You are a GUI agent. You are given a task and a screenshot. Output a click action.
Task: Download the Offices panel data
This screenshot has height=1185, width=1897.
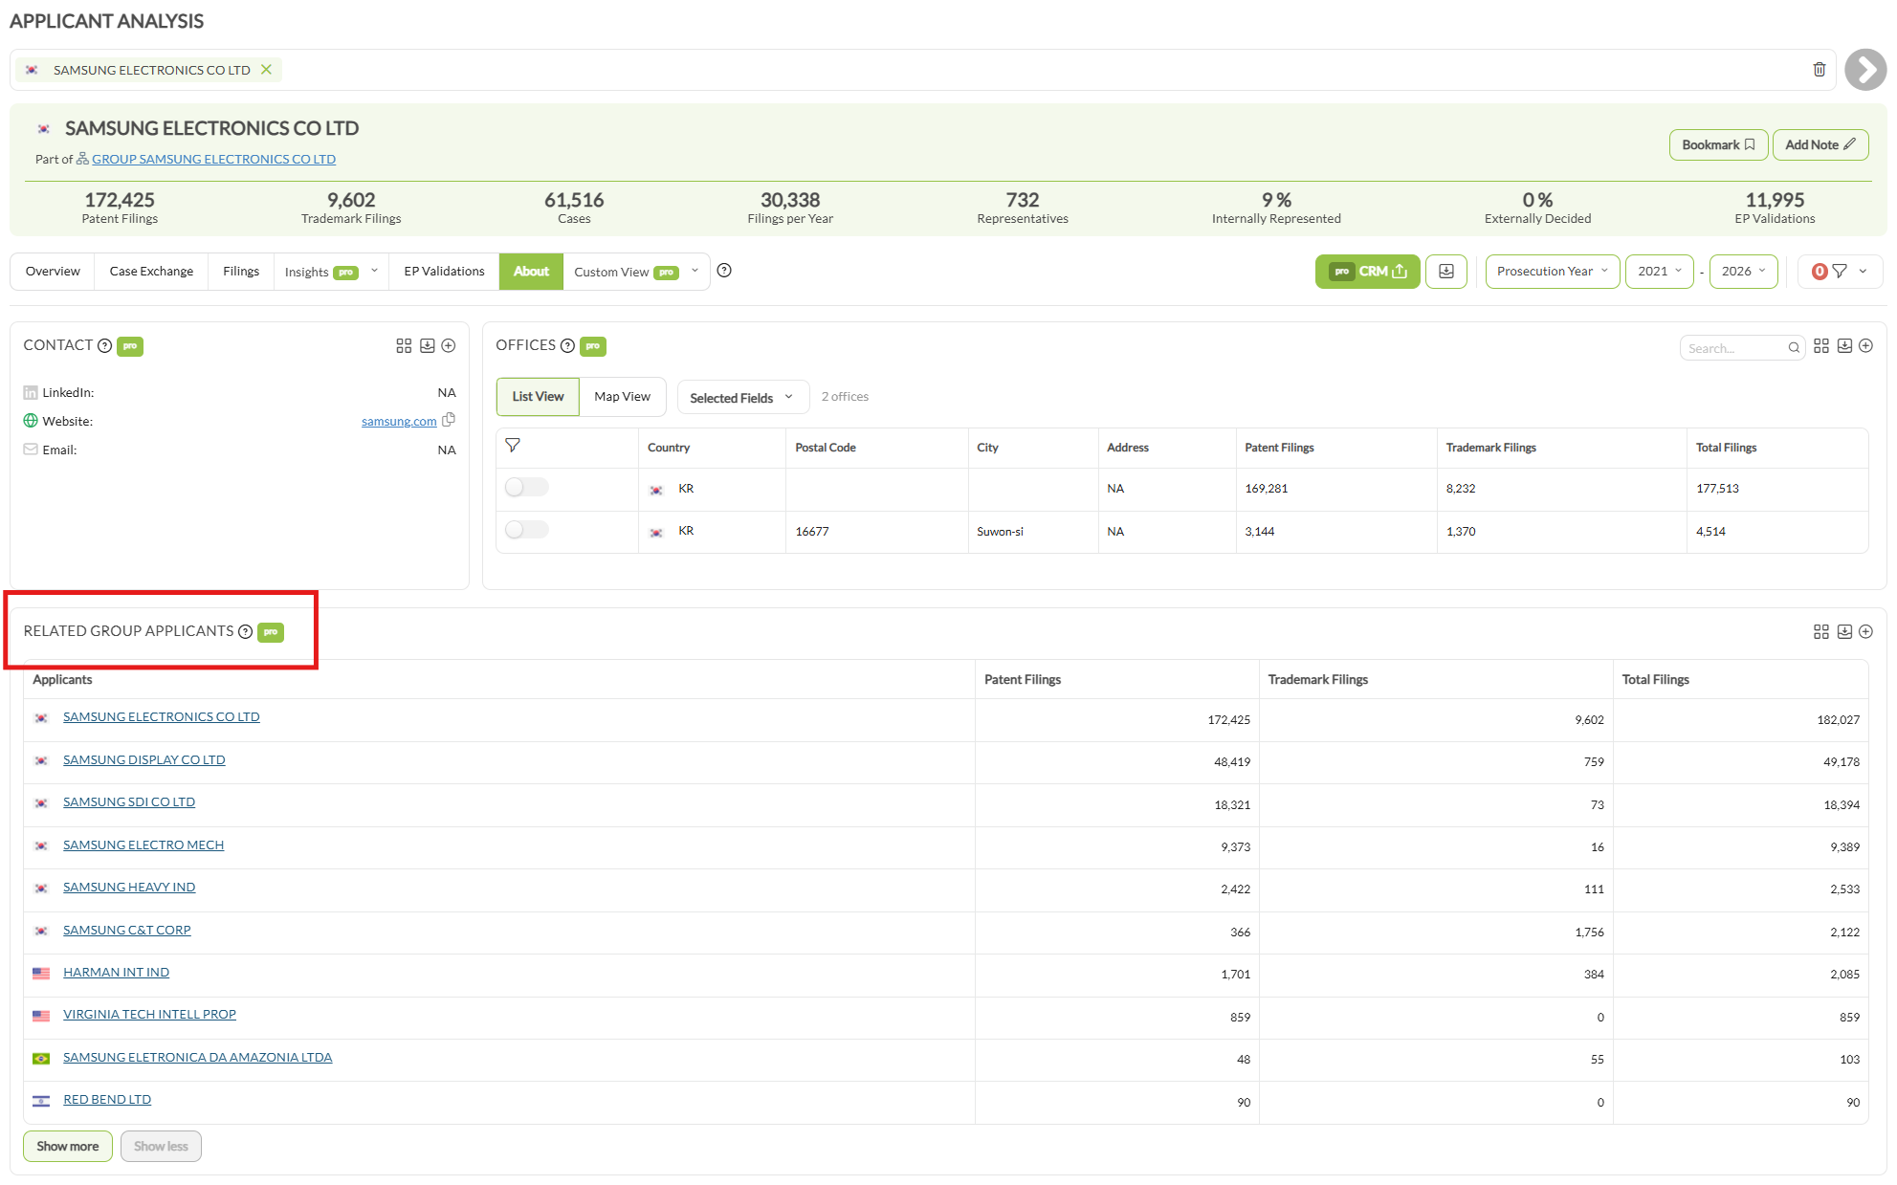(1843, 346)
